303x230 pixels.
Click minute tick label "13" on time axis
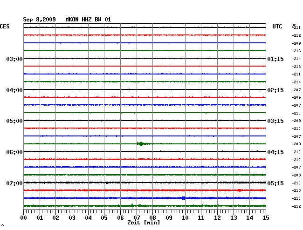[x=234, y=218]
